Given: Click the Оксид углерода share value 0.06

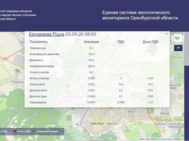Looking at the screenshot, I should [151, 78].
